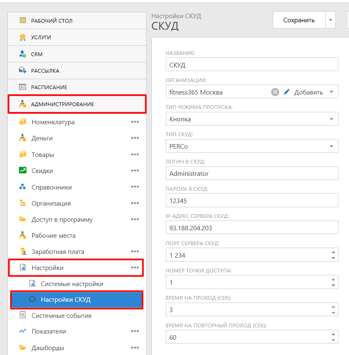Image resolution: width=349 pixels, height=355 pixels.
Task: Increase the Время на повторный проход value
Action: 333,334
